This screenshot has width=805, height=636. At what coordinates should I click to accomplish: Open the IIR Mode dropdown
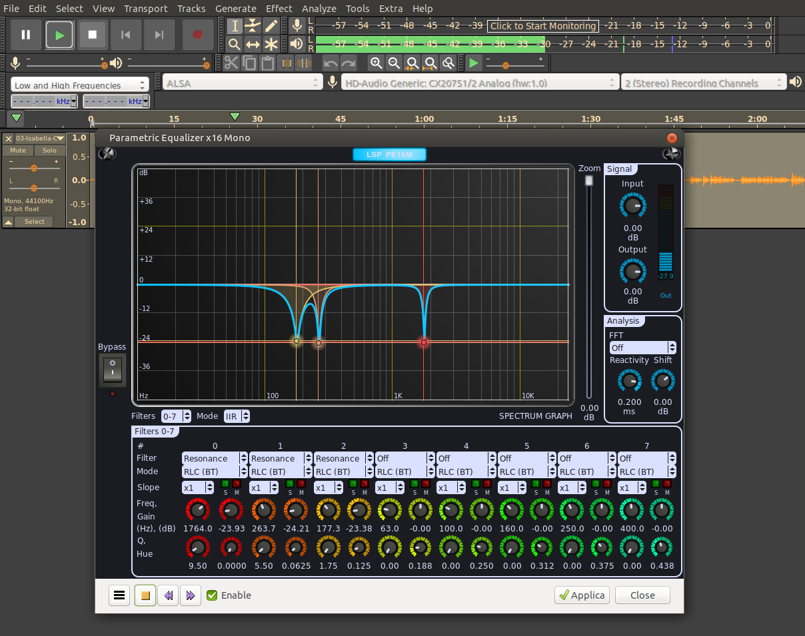tap(237, 416)
